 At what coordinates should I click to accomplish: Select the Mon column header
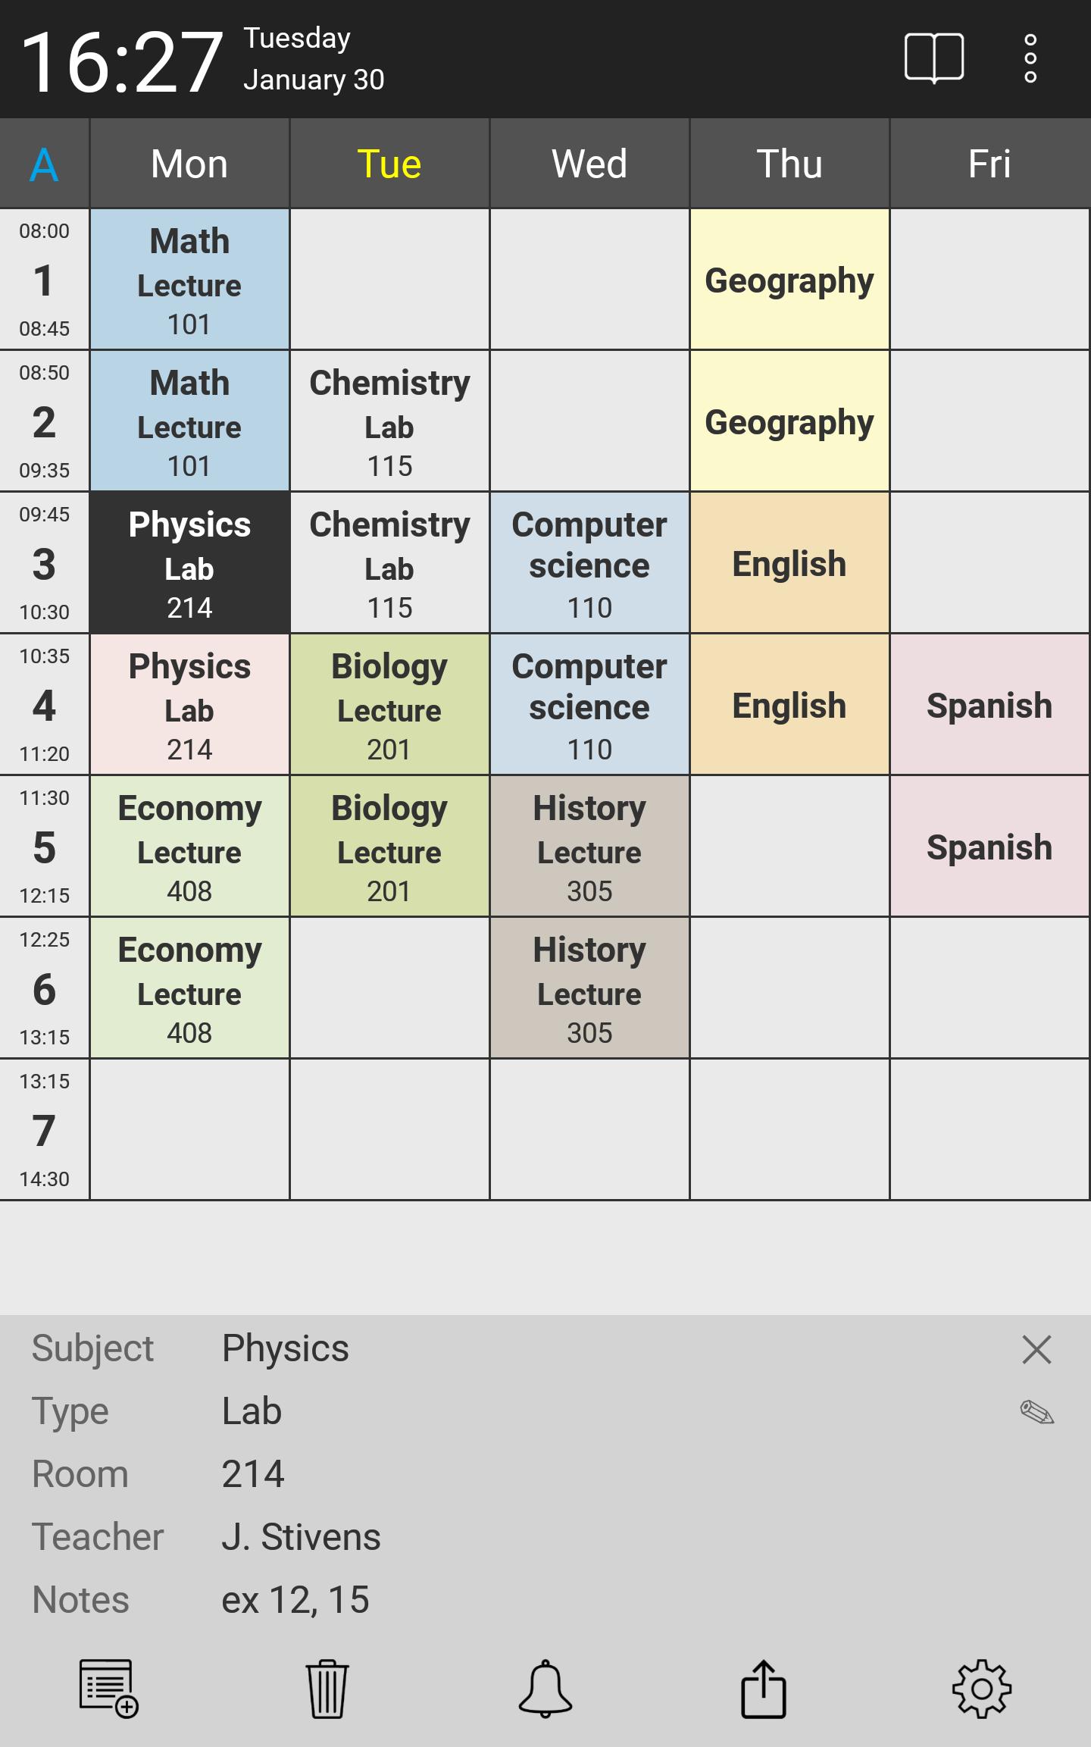click(189, 164)
